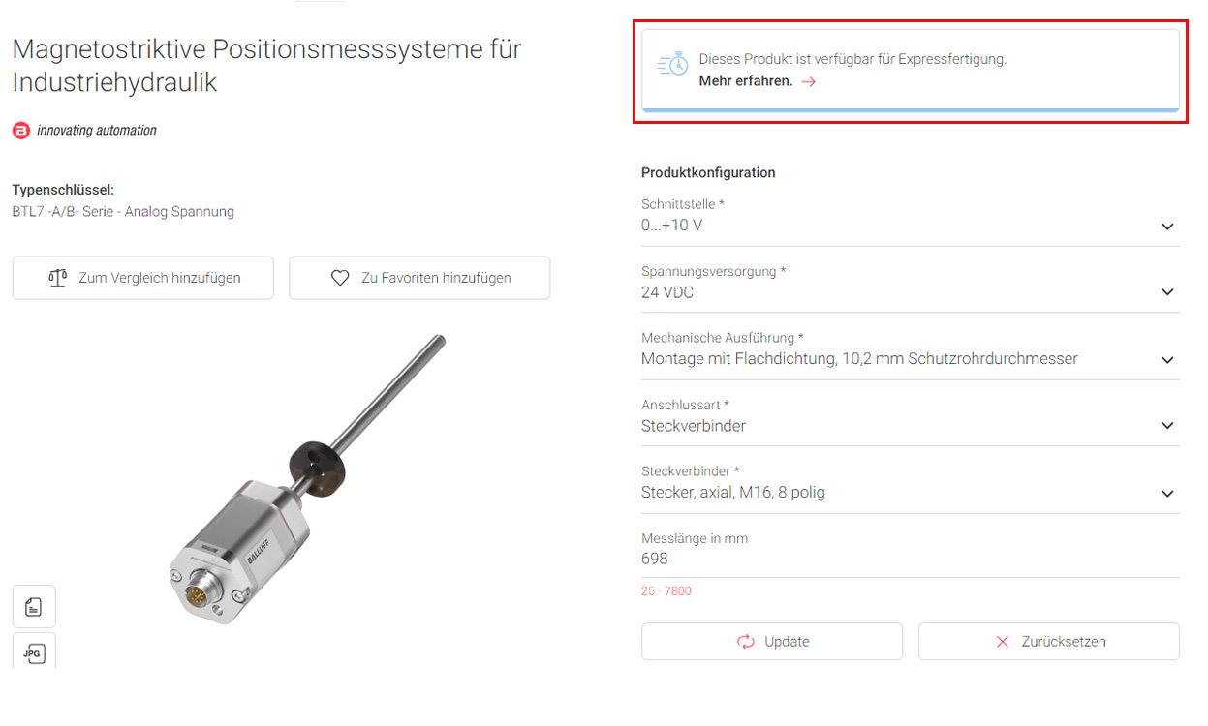
Task: Open the Anschlussart dropdown
Action: coord(1167,426)
